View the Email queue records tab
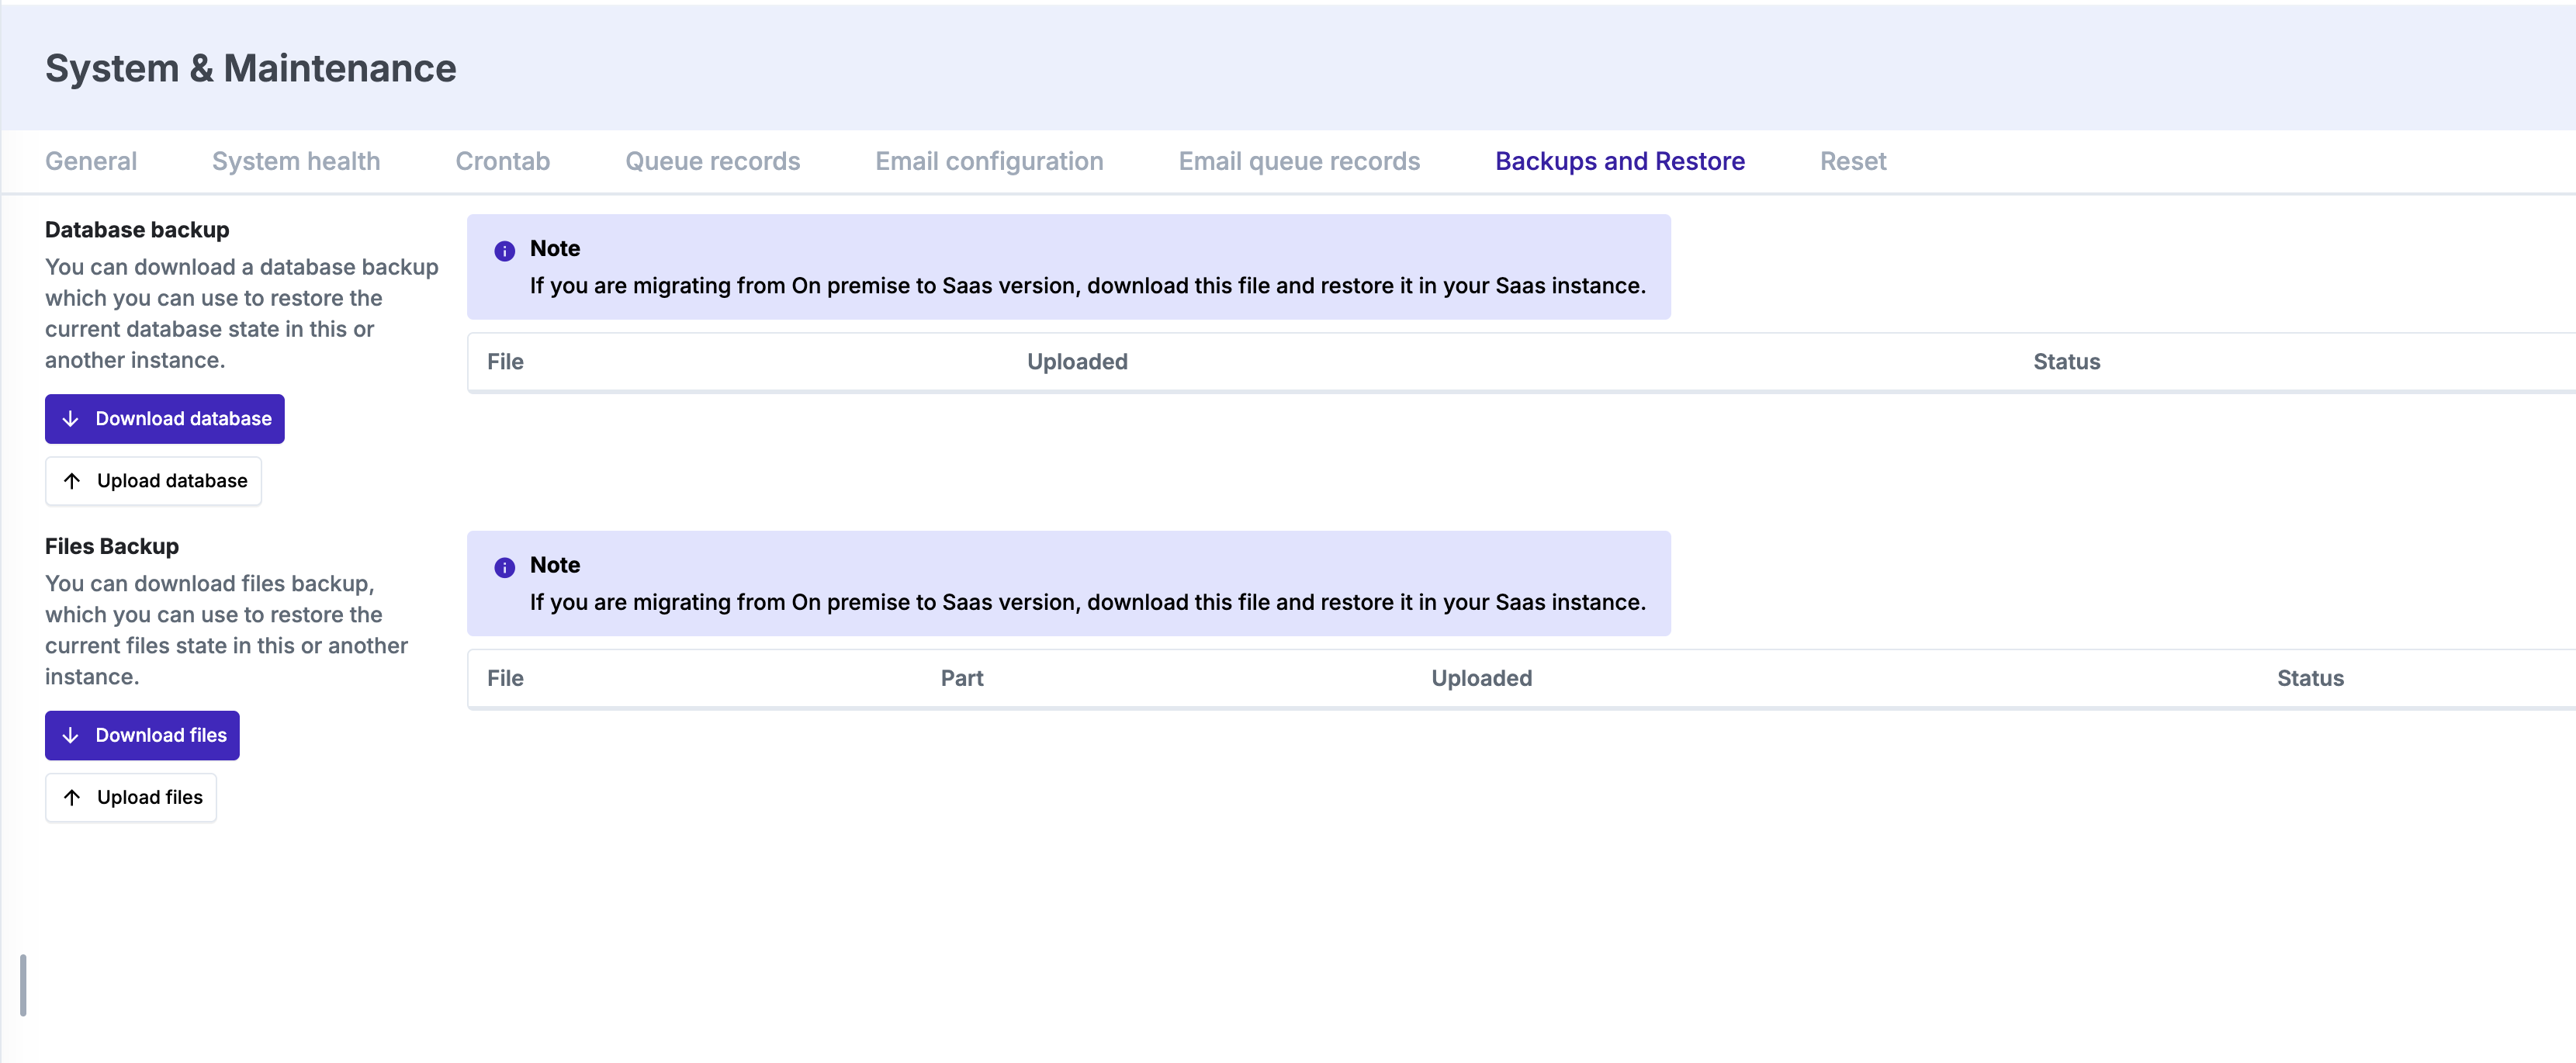The width and height of the screenshot is (2576, 1063). tap(1299, 161)
